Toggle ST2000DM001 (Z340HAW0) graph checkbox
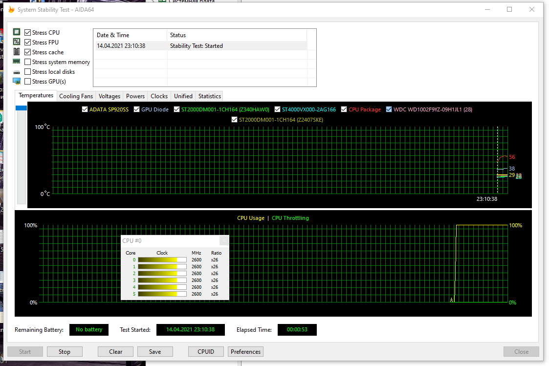Viewport: 549px width, 366px height. point(176,109)
